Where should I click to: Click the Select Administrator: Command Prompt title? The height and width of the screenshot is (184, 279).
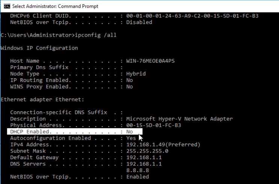coord(55,6)
